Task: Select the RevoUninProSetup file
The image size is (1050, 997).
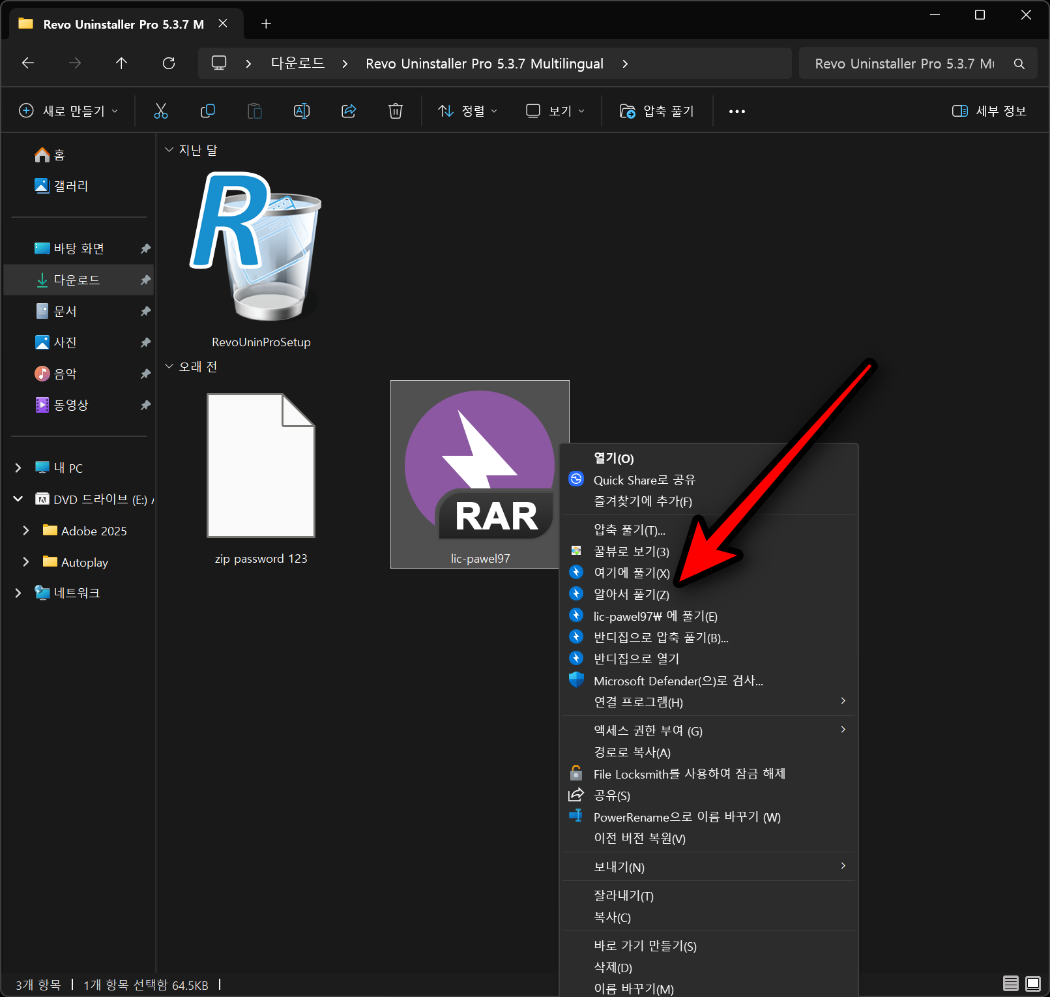Action: tap(261, 258)
